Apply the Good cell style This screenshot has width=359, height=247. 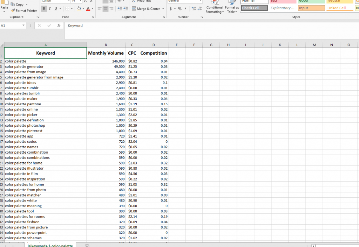tap(311, 1)
